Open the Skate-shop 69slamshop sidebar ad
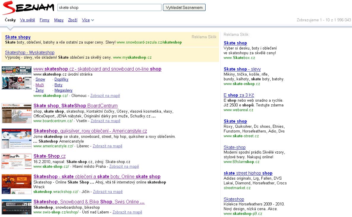Viewport: 352px width, 217px height. point(235,147)
